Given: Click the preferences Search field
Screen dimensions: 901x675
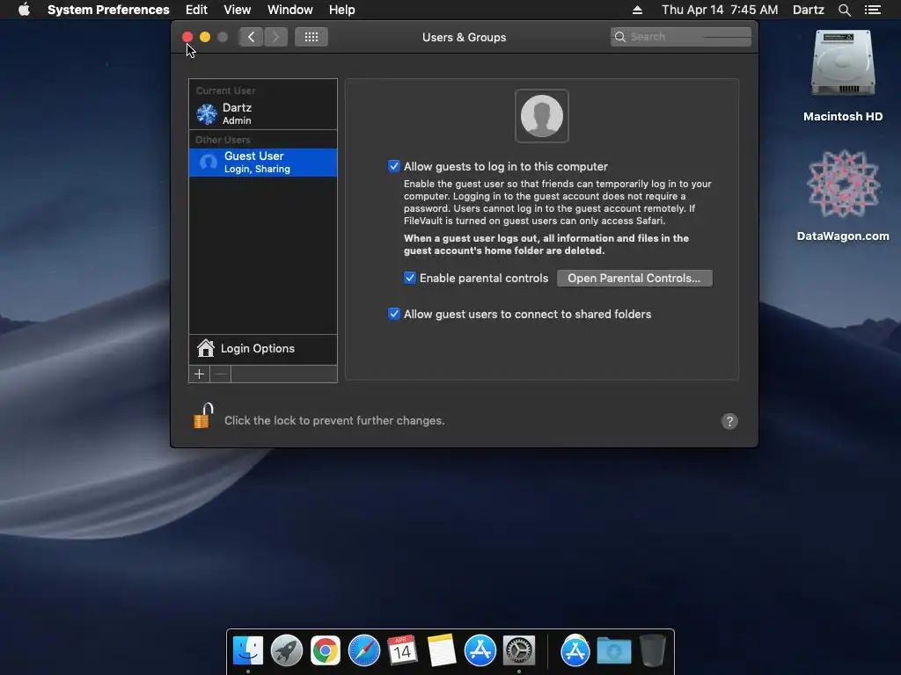Looking at the screenshot, I should (x=680, y=37).
